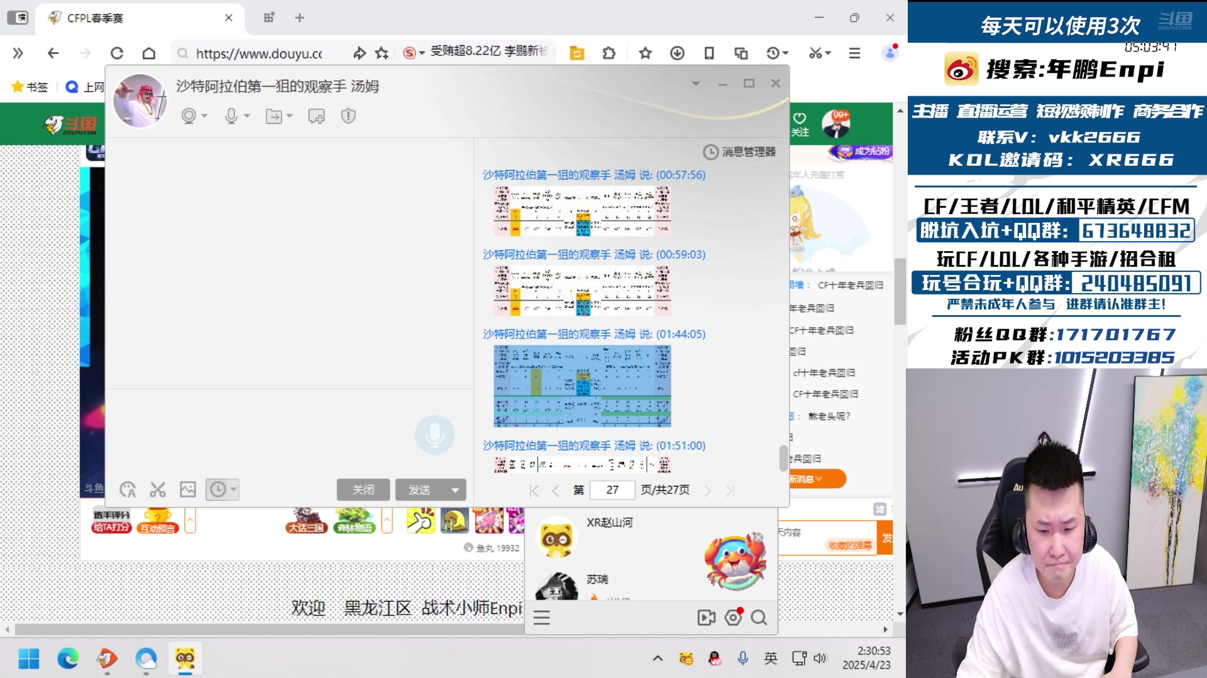1207x678 pixels.
Task: Click the large round voice input button
Action: click(x=434, y=434)
